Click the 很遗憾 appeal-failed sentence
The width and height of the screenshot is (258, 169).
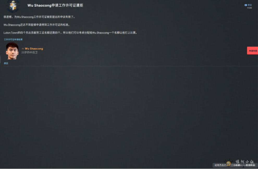[39, 17]
